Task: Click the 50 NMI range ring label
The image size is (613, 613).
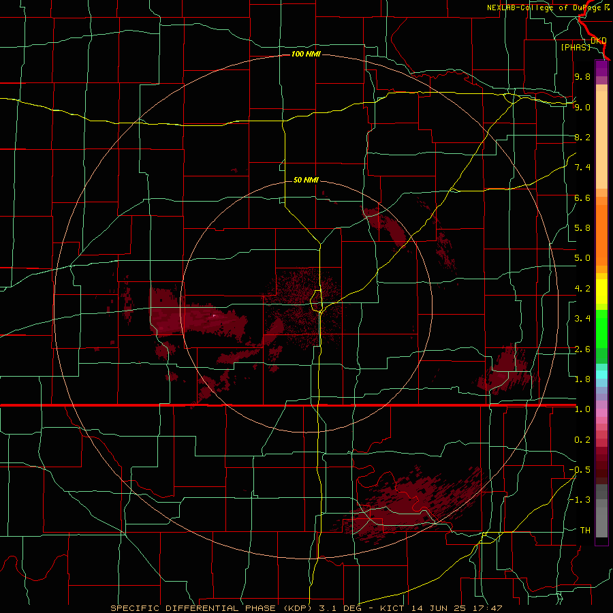Action: (x=306, y=180)
